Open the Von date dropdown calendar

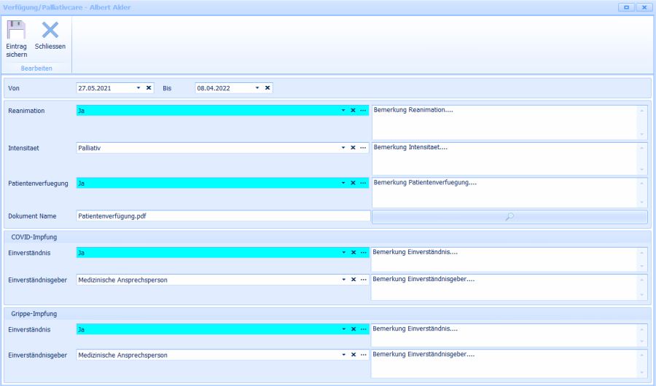138,88
